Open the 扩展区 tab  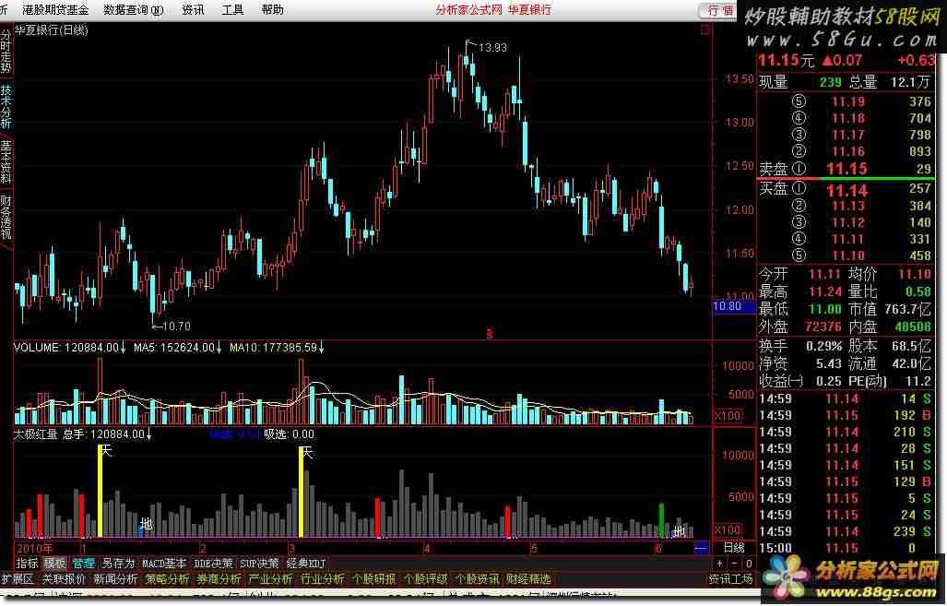[x=18, y=579]
